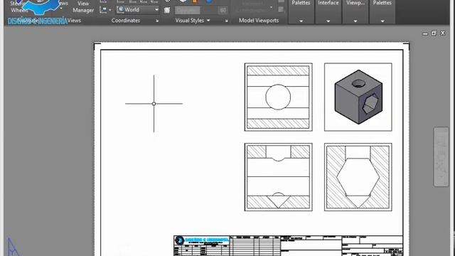
Task: Open Visual Styles panel dialog launcher arrow
Action: click(226, 21)
